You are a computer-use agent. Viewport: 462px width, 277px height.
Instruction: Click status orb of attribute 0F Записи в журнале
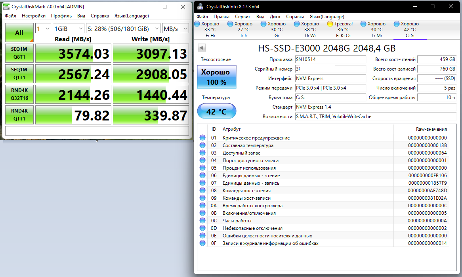pyautogui.click(x=202, y=243)
